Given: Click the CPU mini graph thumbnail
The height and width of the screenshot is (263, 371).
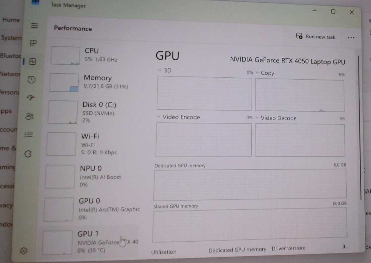Looking at the screenshot, I should point(65,55).
